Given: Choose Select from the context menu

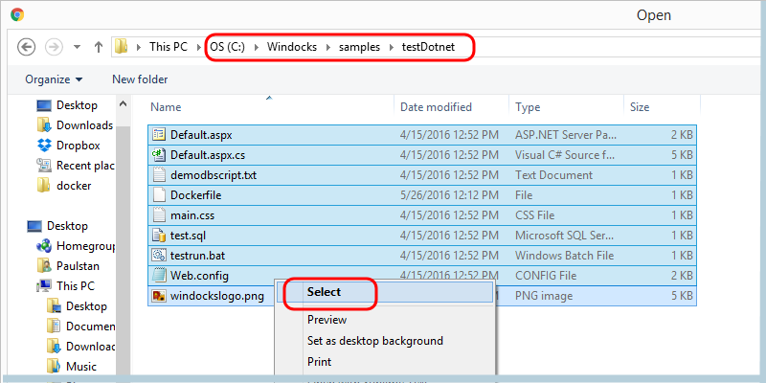Looking at the screenshot, I should point(324,293).
